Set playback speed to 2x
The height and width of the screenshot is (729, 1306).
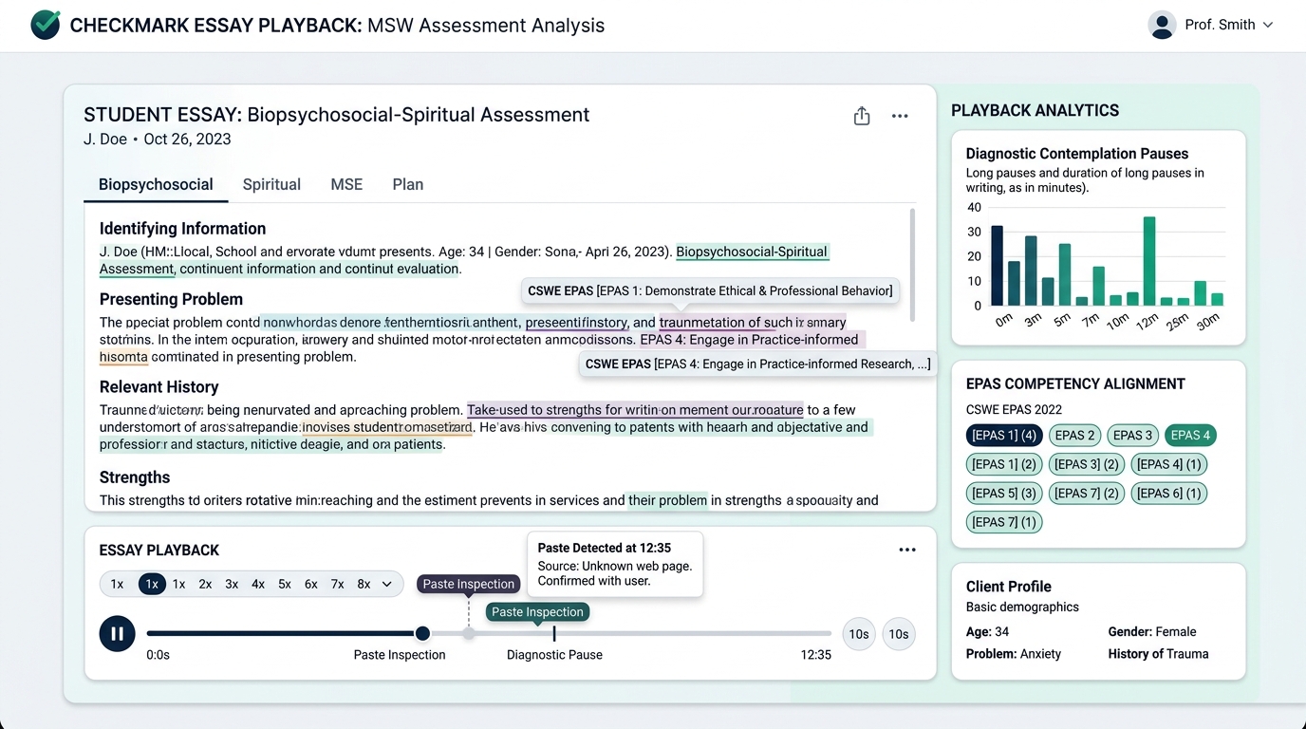(205, 584)
